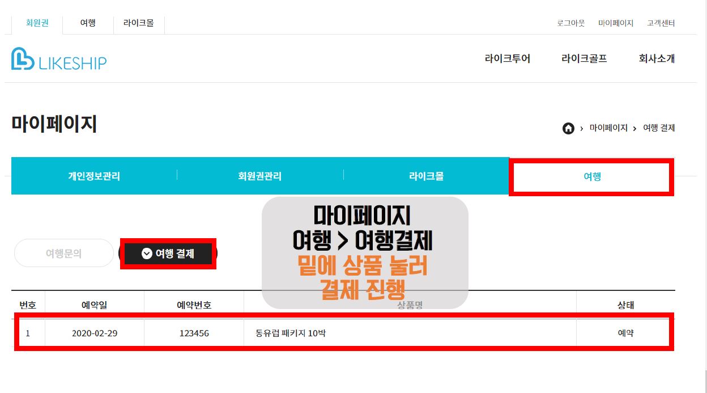Switch to the 여행 top tab
The image size is (707, 393).
click(x=88, y=23)
